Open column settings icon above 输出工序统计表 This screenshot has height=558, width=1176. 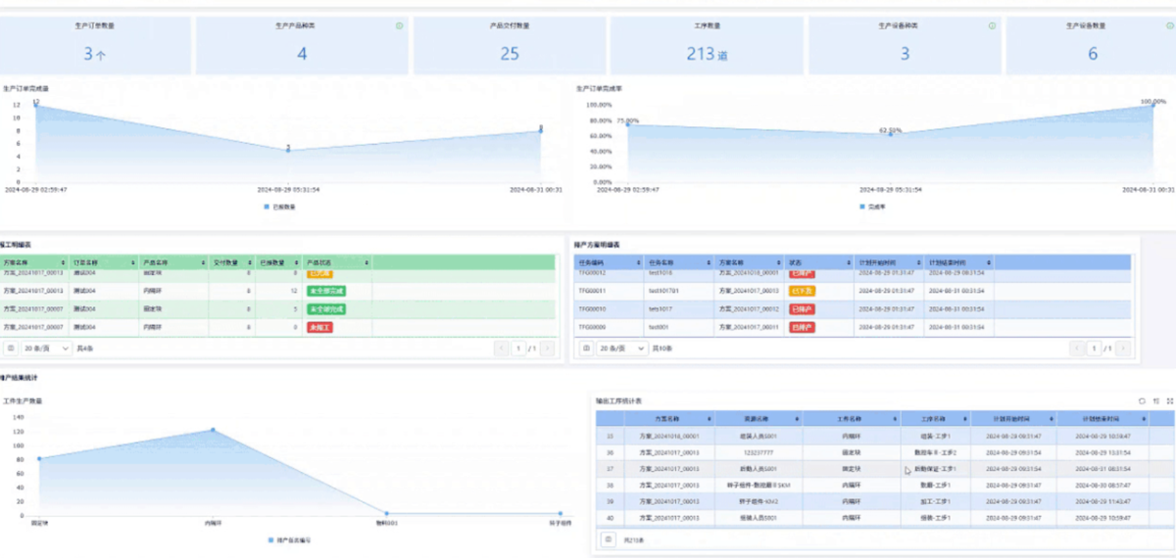click(1156, 401)
